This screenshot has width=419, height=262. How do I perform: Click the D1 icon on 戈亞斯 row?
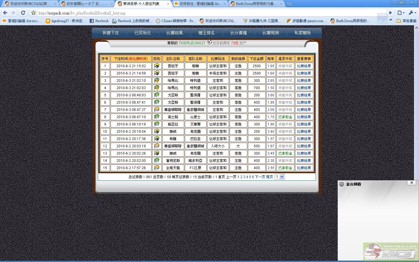pyautogui.click(x=157, y=95)
